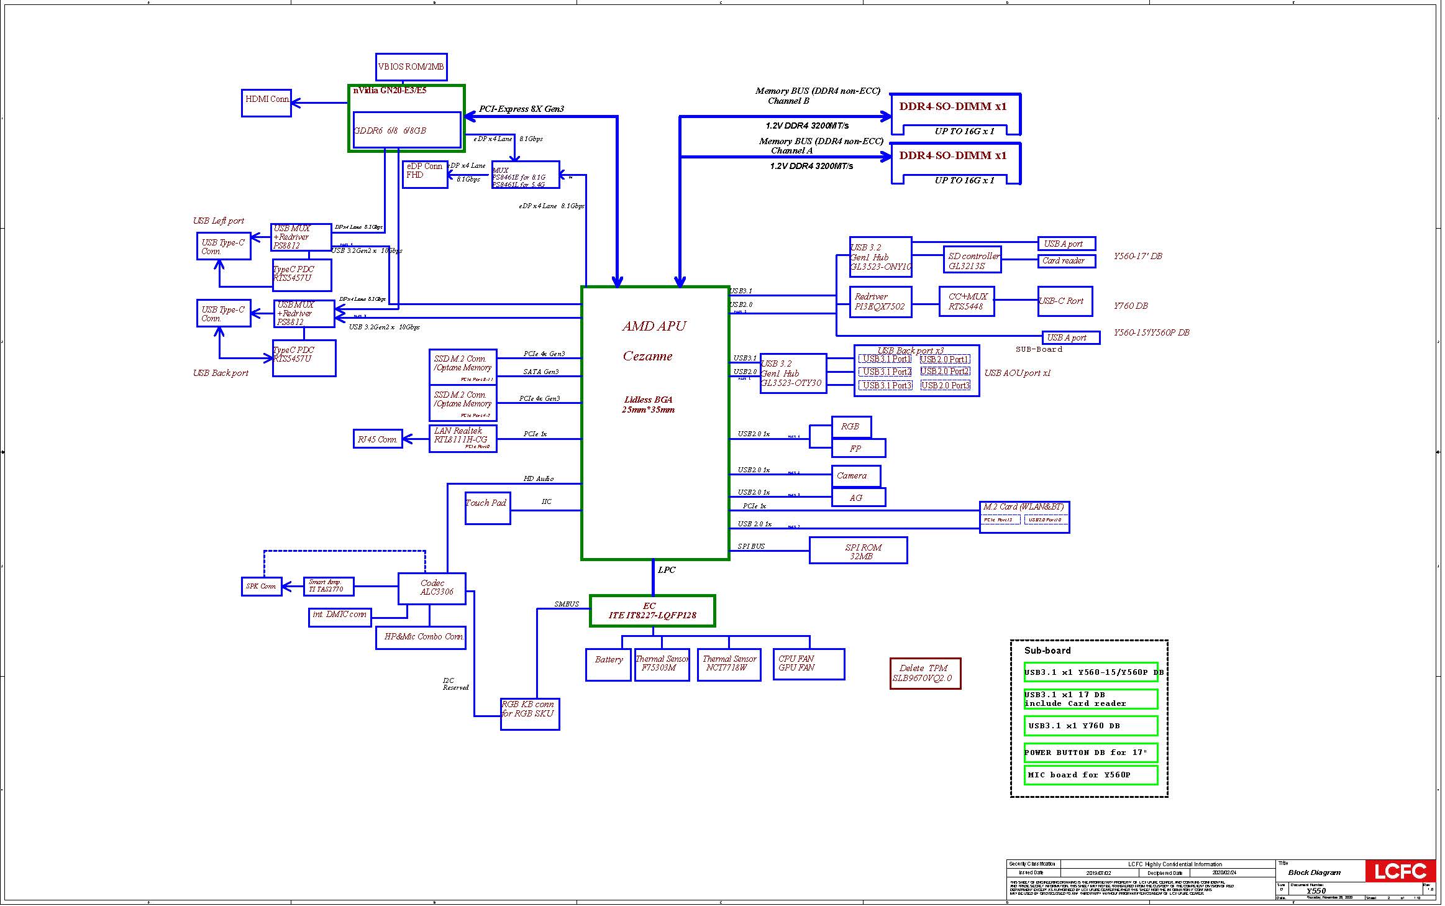Click the VBIOS ROM/2MB box
The height and width of the screenshot is (906, 1445).
tap(411, 67)
